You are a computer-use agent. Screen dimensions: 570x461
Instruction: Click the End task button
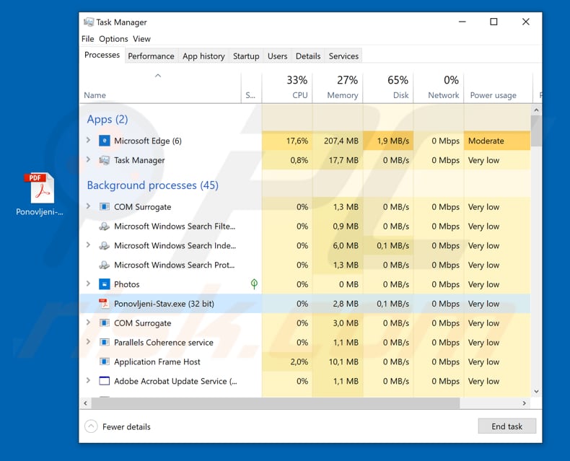507,426
